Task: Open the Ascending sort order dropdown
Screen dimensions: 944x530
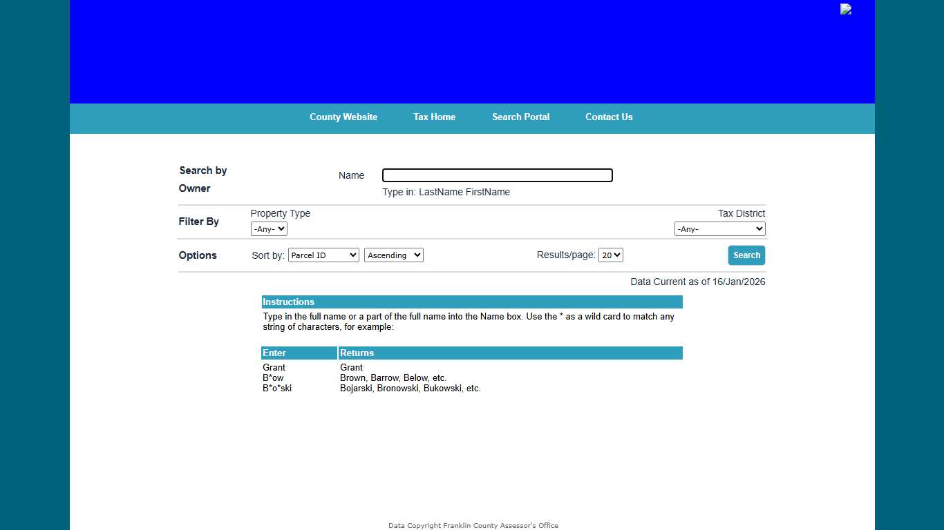Action: [393, 255]
